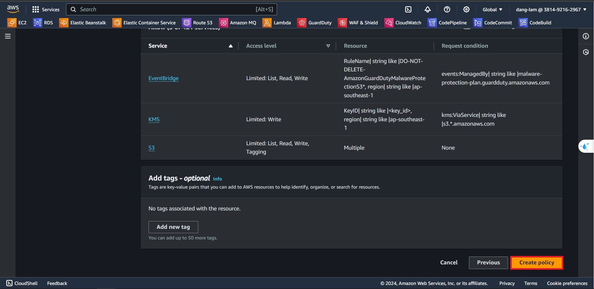Open the info panel icon on right

pos(586,36)
